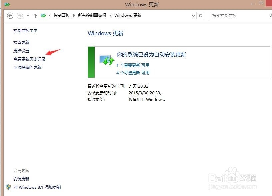Click the 昨天 20:32 last check time
The height and width of the screenshot is (196, 272).
click(x=138, y=86)
